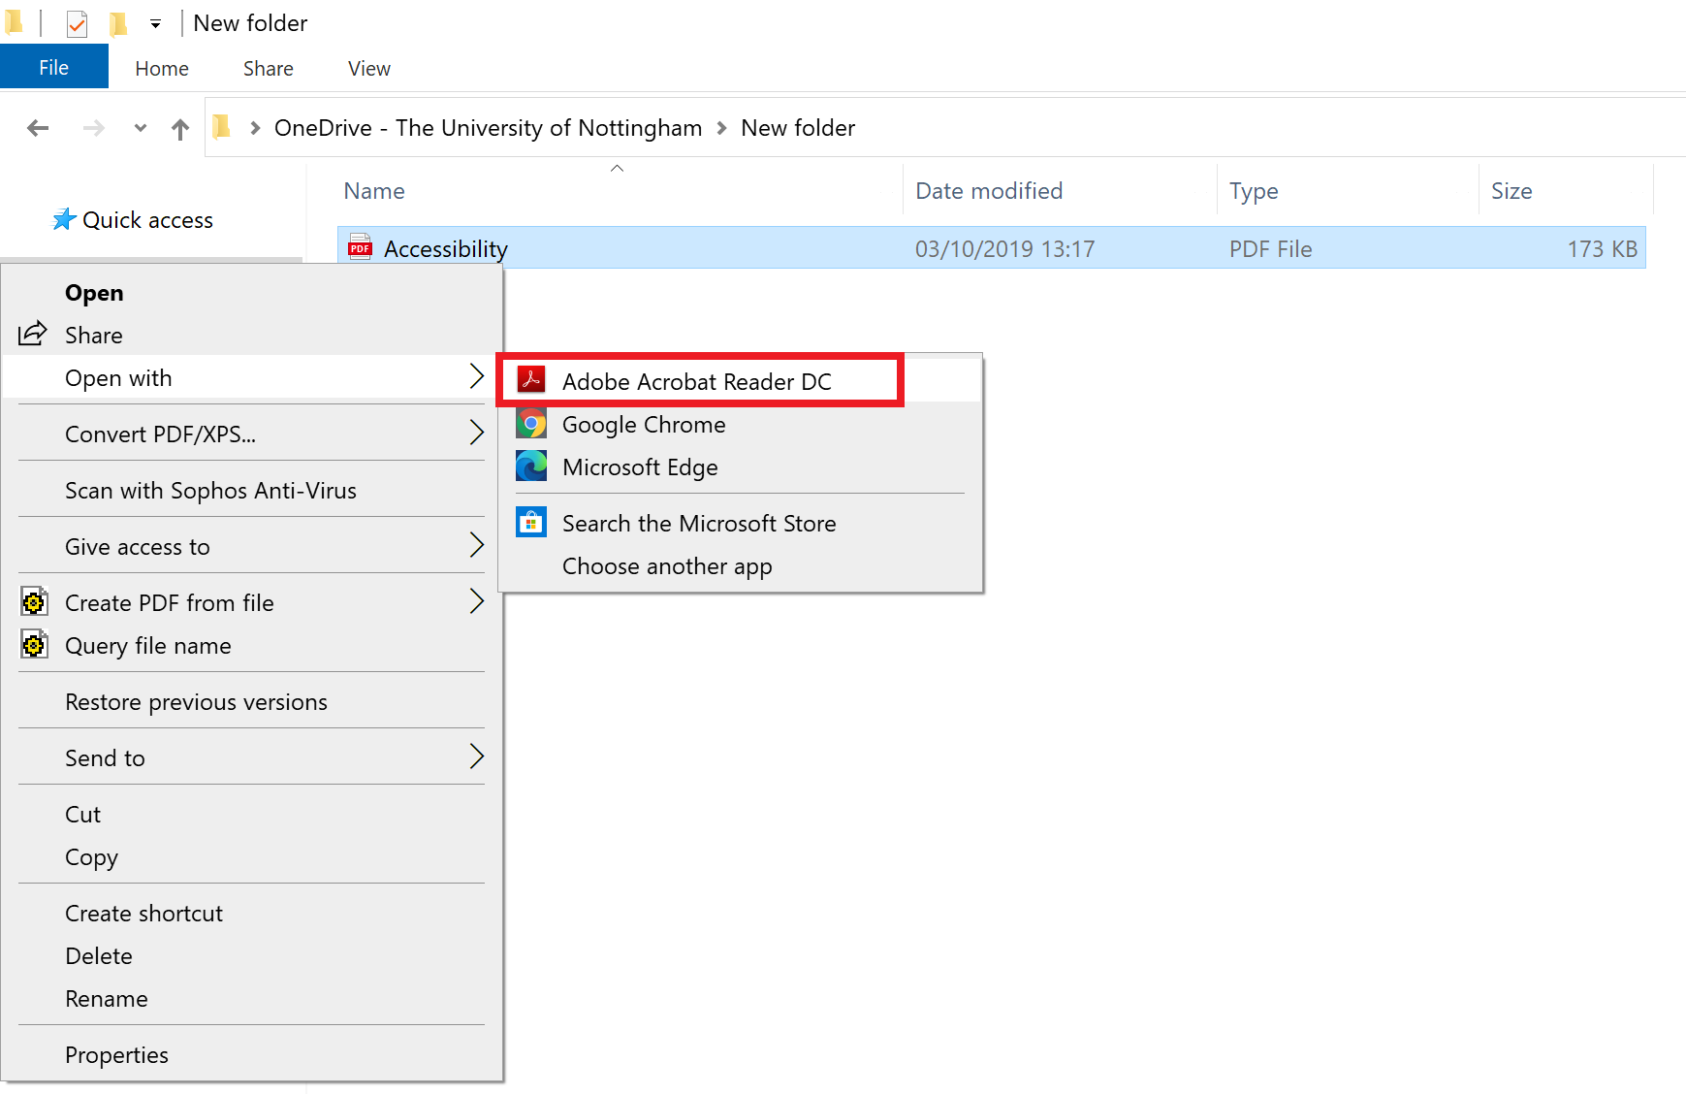Image resolution: width=1686 pixels, height=1094 pixels.
Task: Click the Microsoft Store bag icon
Action: [x=531, y=523]
